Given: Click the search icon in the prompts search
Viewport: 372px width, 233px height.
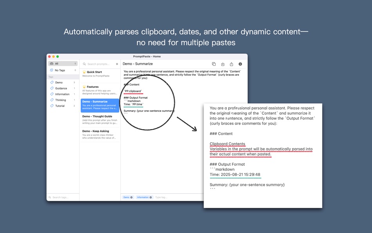Looking at the screenshot, I should (x=84, y=64).
